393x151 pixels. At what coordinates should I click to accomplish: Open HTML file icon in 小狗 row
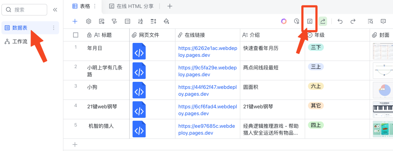(x=139, y=90)
